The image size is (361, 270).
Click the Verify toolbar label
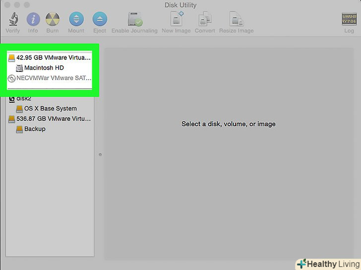click(x=13, y=31)
